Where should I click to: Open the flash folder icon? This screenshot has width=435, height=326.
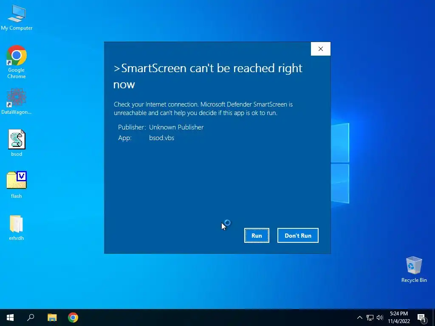17,185
